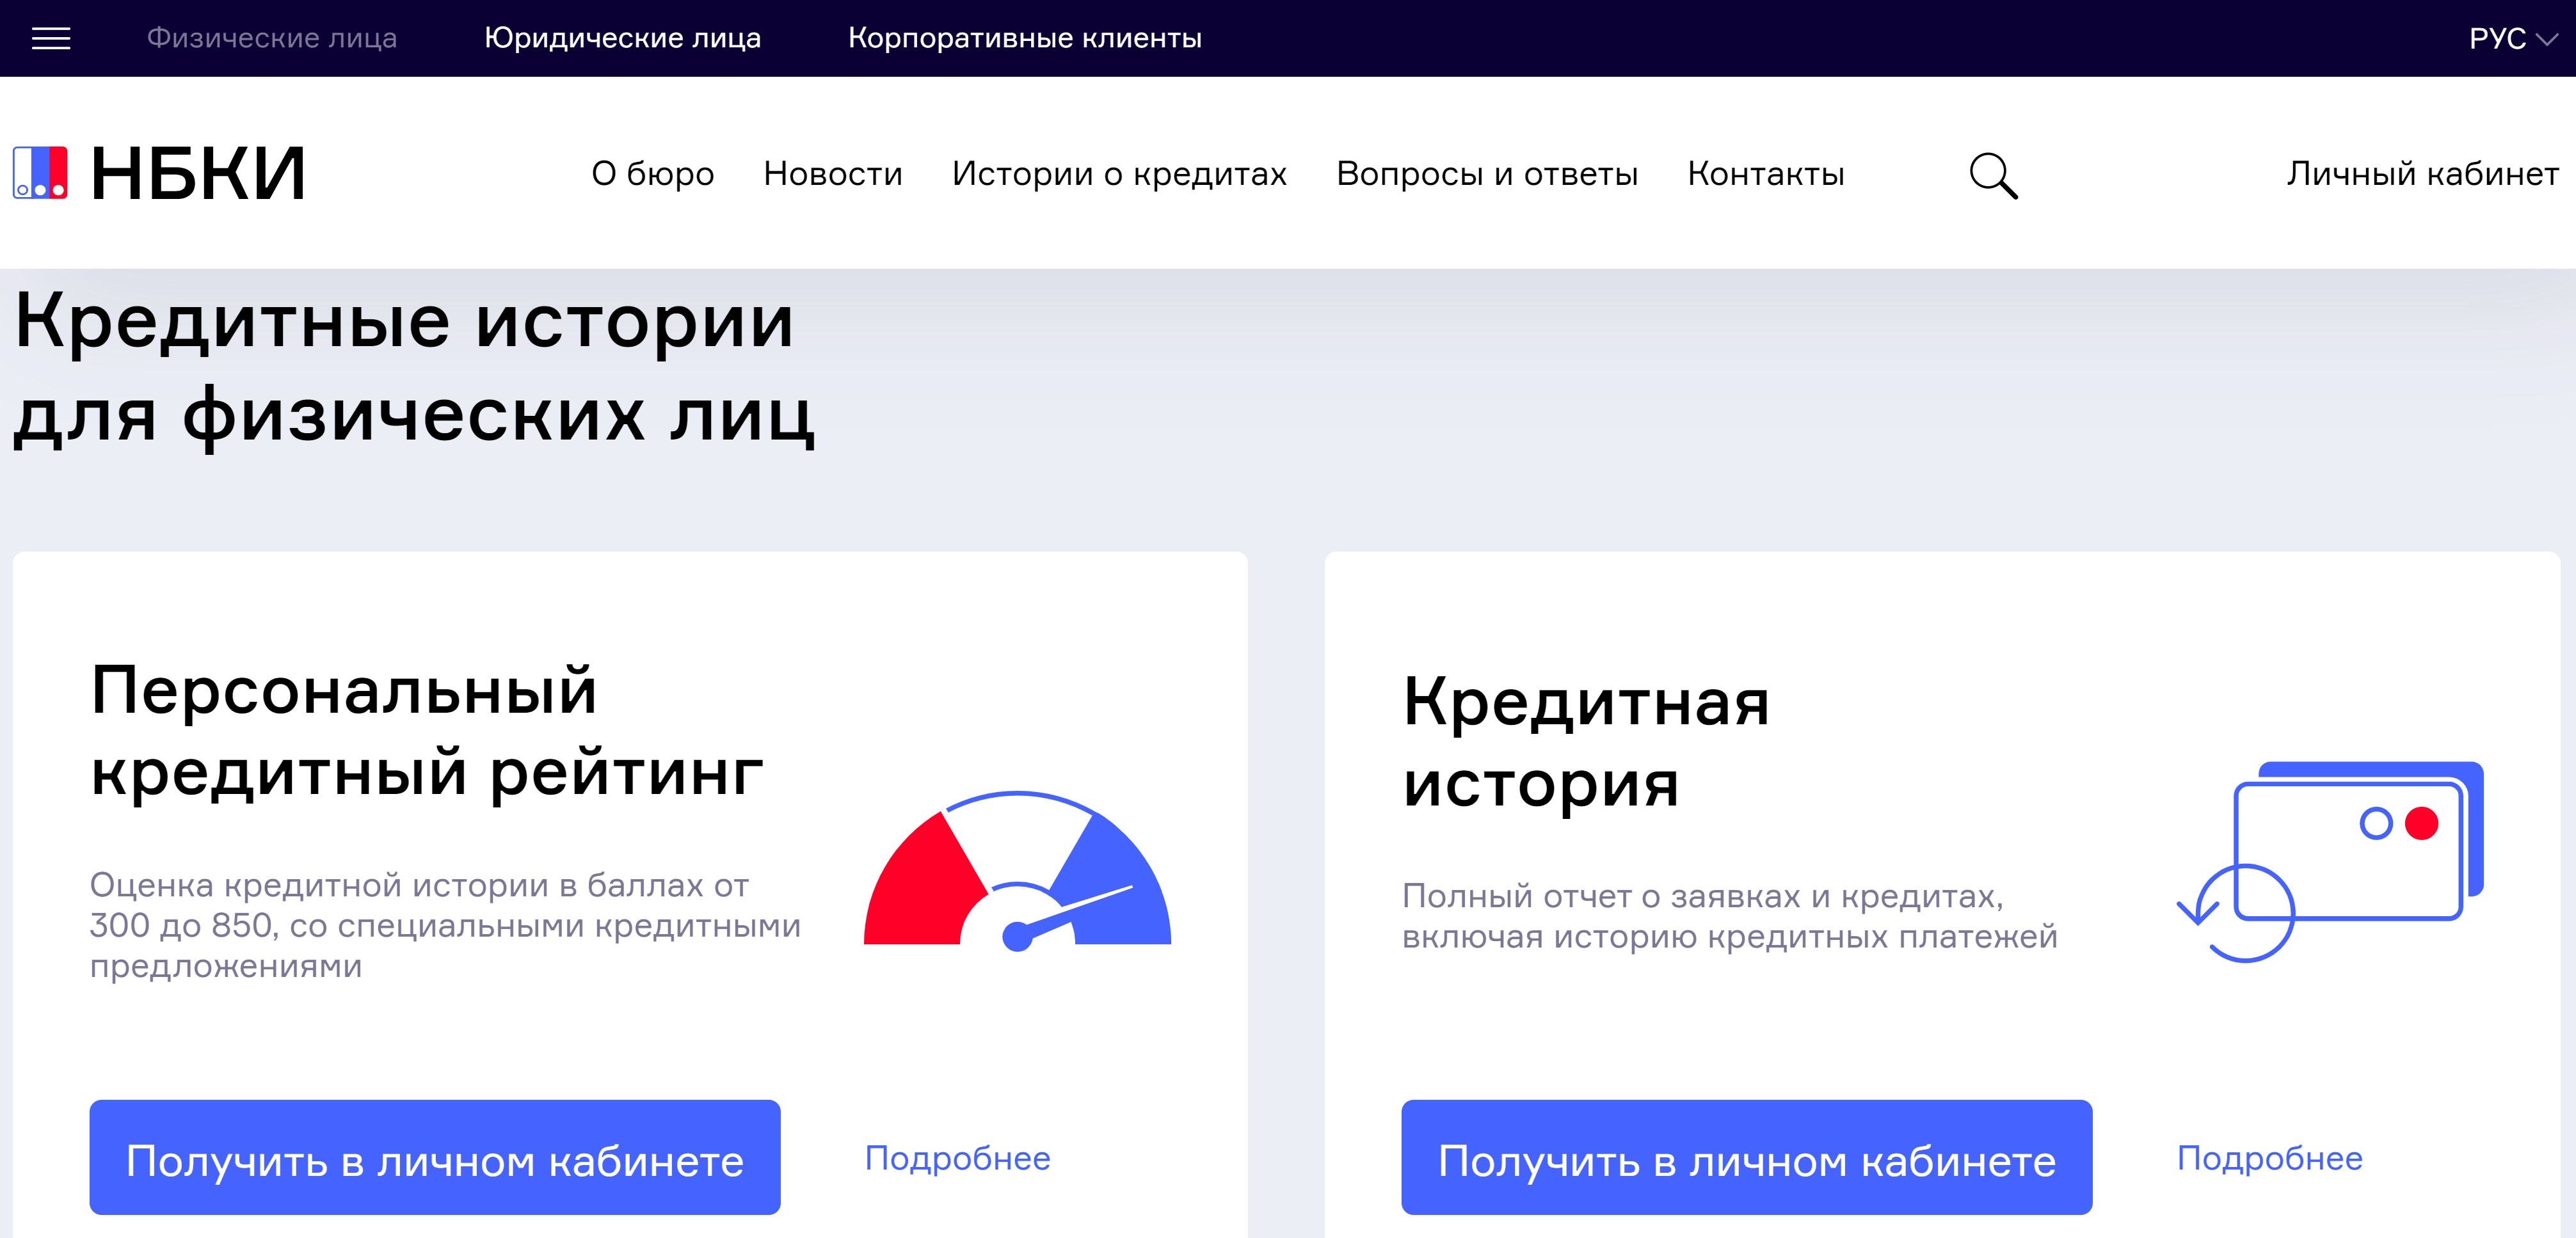Select the Физические лица tab
The height and width of the screenshot is (1238, 2576).
[272, 38]
